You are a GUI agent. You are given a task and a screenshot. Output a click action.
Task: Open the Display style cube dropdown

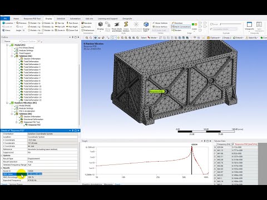point(101,26)
